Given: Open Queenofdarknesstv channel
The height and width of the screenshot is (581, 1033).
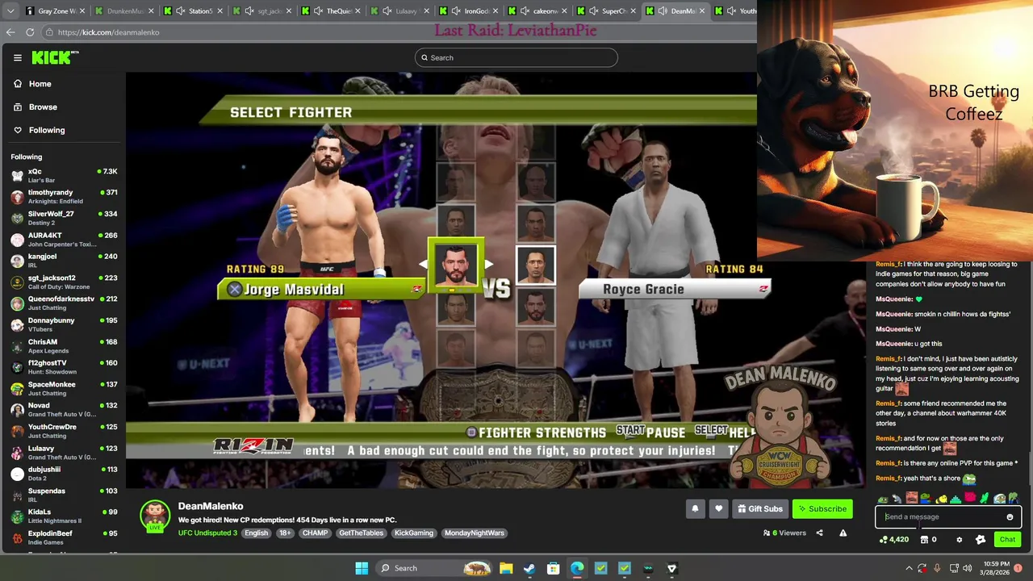Looking at the screenshot, I should [x=63, y=303].
